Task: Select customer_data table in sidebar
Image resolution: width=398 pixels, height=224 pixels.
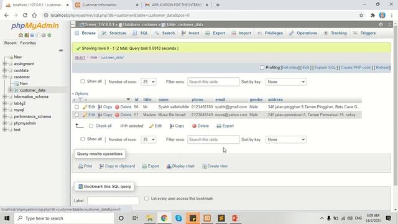Action: click(32, 90)
